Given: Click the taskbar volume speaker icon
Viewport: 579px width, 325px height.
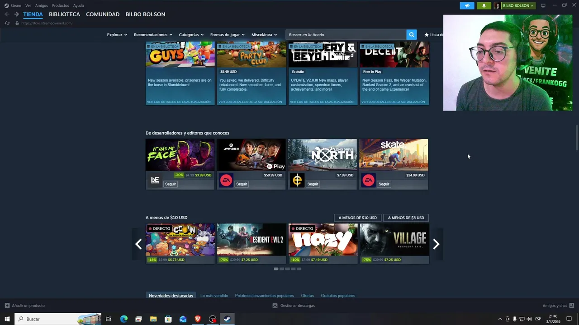Looking at the screenshot, I should coord(529,319).
